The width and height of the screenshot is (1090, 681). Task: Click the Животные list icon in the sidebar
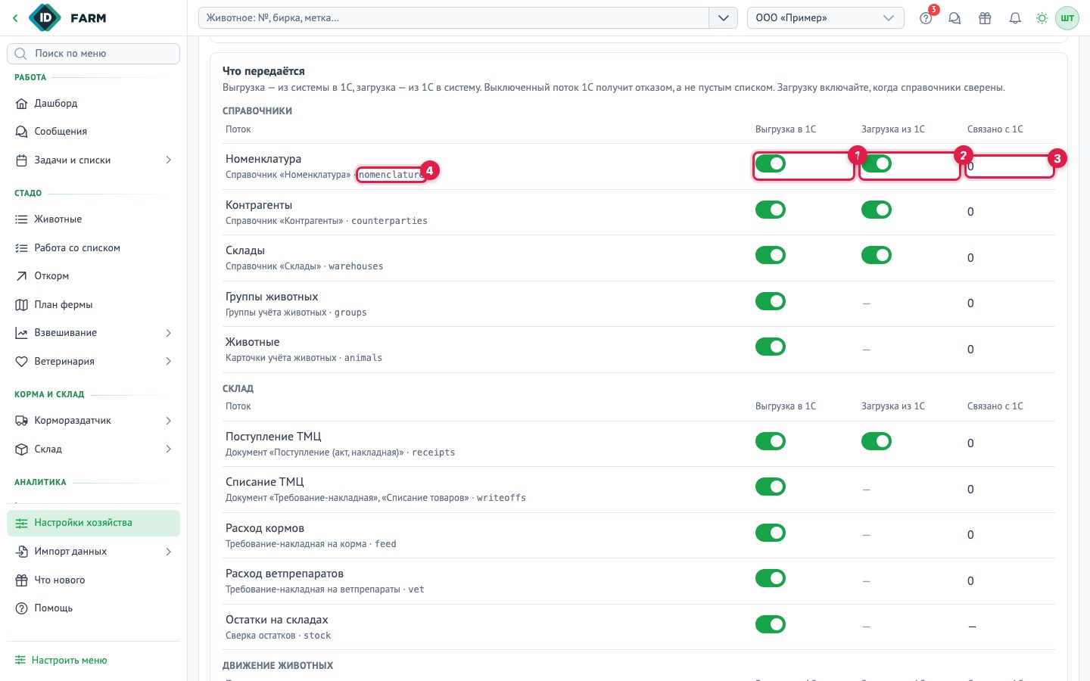[21, 219]
